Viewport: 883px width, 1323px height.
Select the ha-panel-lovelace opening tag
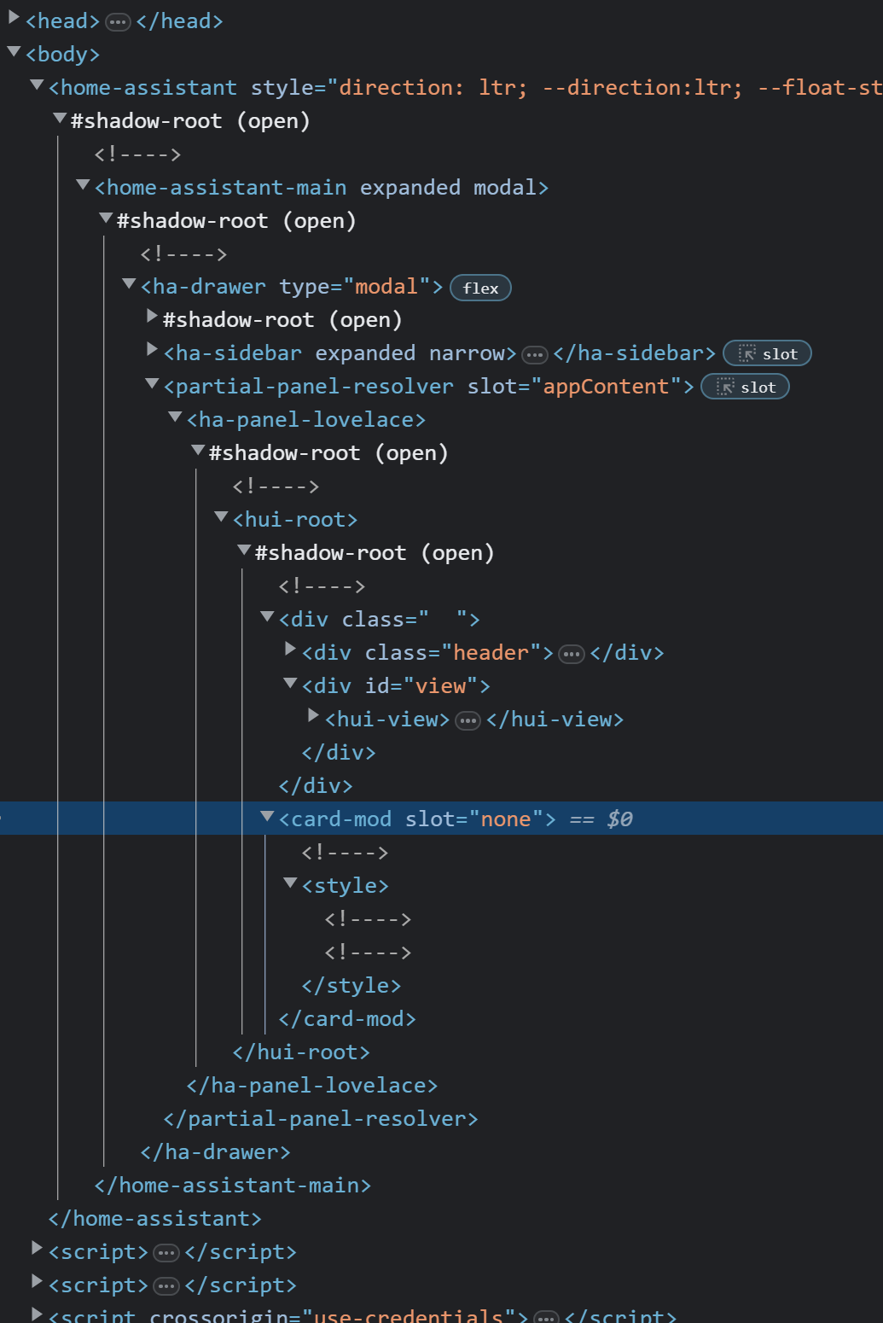pos(305,420)
